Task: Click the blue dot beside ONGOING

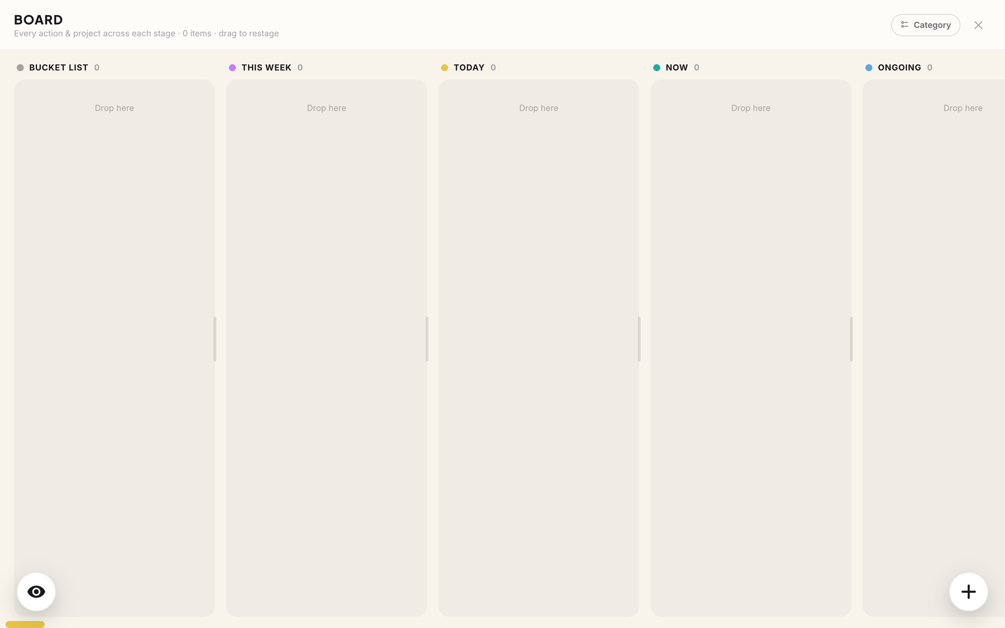Action: 869,68
